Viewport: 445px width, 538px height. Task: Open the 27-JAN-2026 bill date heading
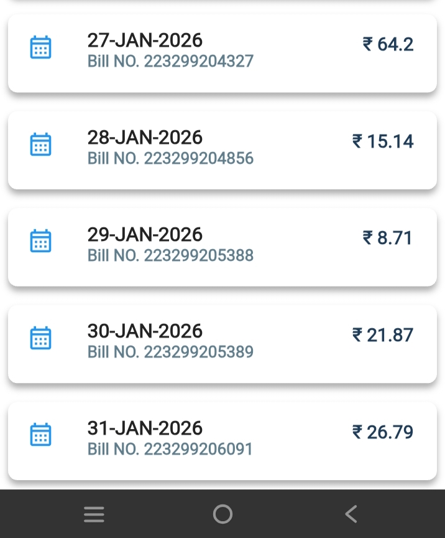145,40
